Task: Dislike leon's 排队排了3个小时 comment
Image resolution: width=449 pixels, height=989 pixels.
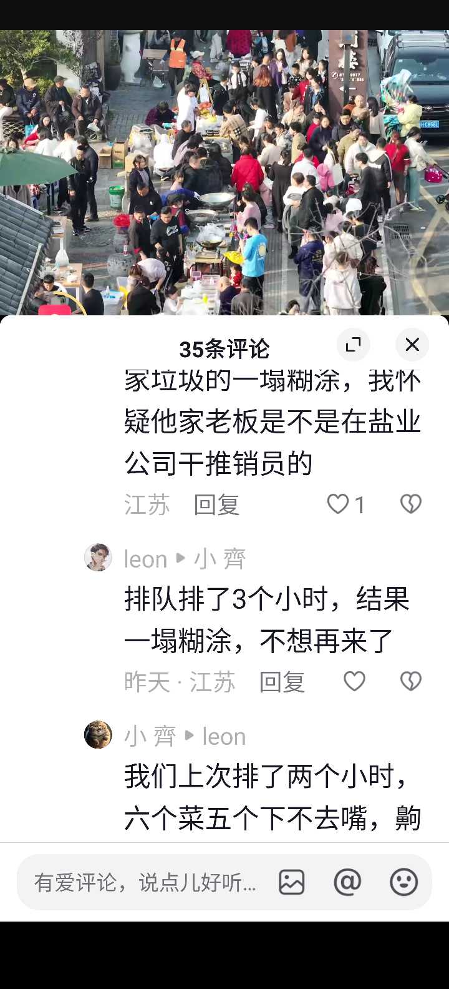Action: [410, 681]
